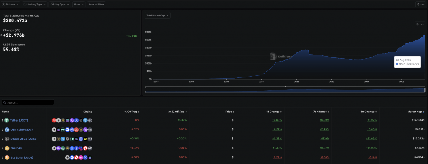Click the Ethereum chain icon in Sky Dollar row
The width and height of the screenshot is (428, 164).
click(x=67, y=157)
